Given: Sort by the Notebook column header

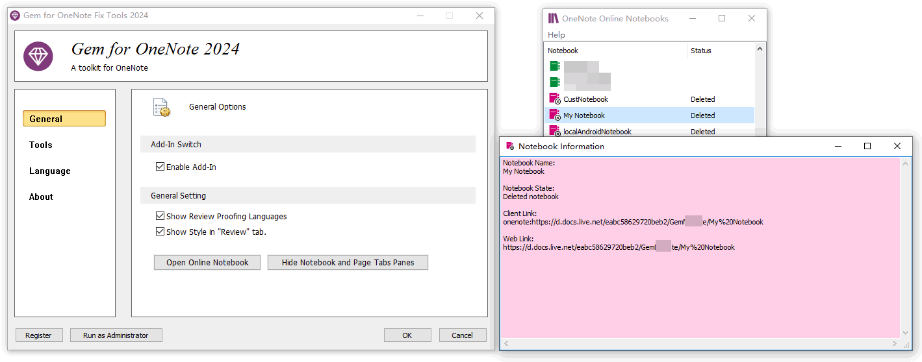Looking at the screenshot, I should 615,51.
